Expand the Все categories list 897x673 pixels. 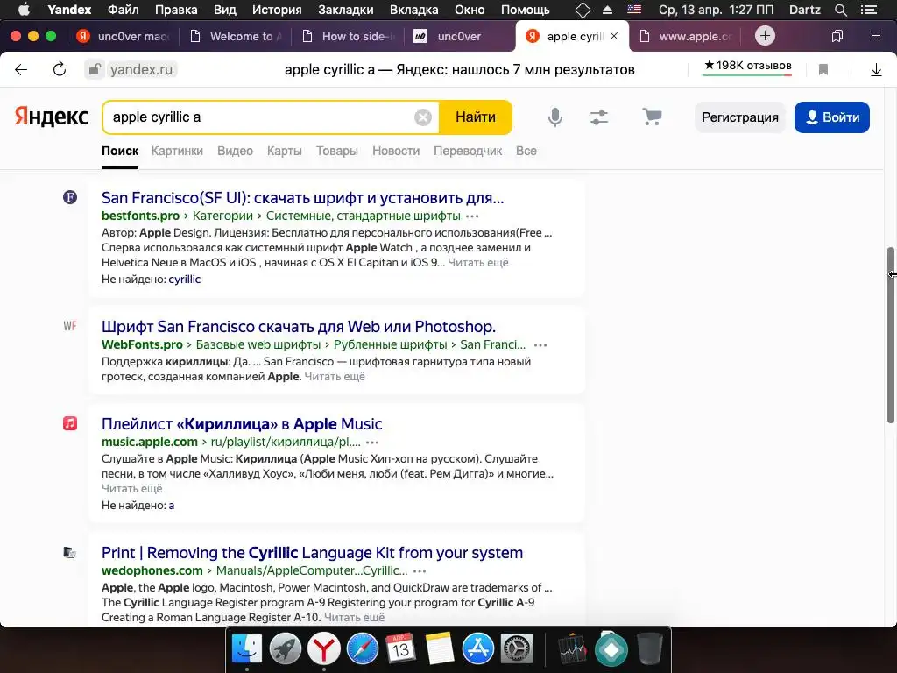(526, 151)
